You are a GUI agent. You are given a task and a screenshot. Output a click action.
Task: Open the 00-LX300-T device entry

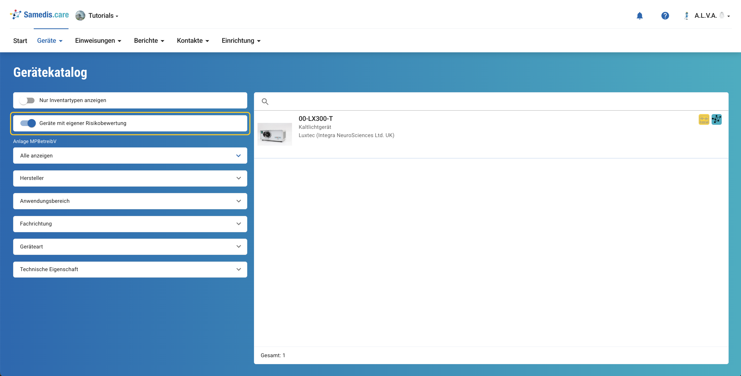click(x=316, y=119)
